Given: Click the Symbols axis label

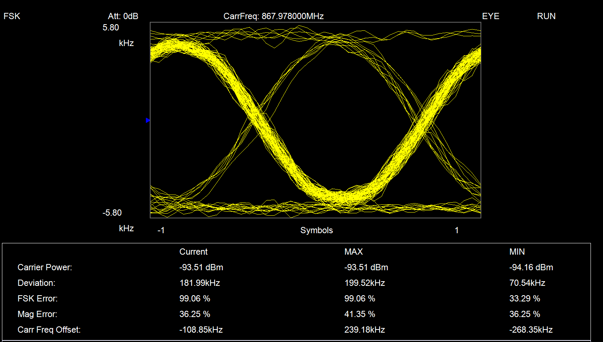Looking at the screenshot, I should click(x=316, y=230).
